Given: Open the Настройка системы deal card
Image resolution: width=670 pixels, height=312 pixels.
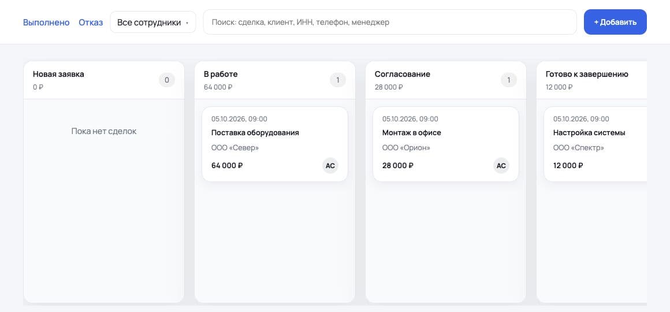Looking at the screenshot, I should [x=595, y=144].
